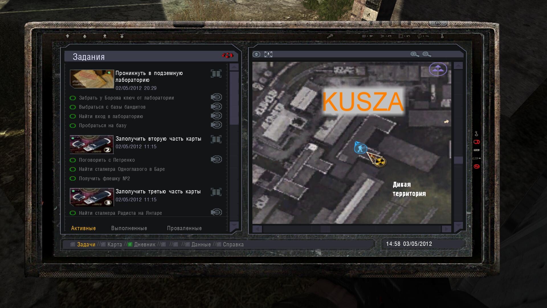The height and width of the screenshot is (308, 547).
Task: Open description of 'Заполучить третью часть карты'
Action: 216,192
